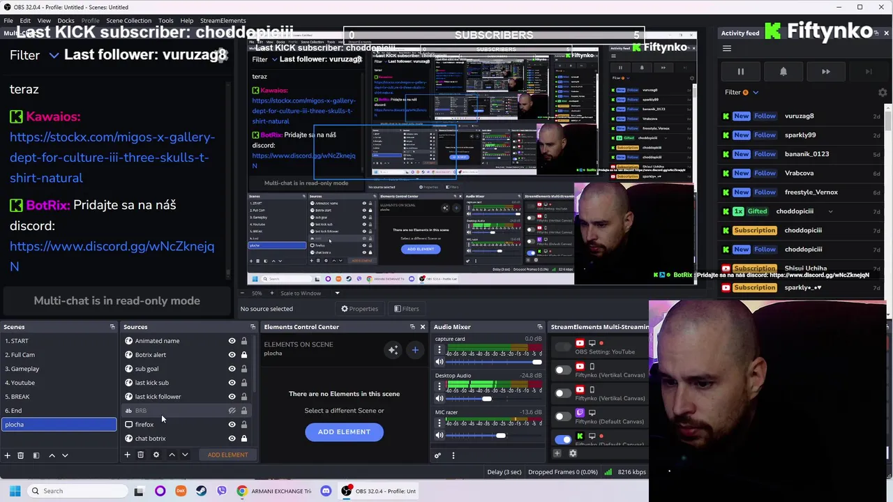Show the hidden BRB source via its eye icon
893x502 pixels.
tap(232, 411)
